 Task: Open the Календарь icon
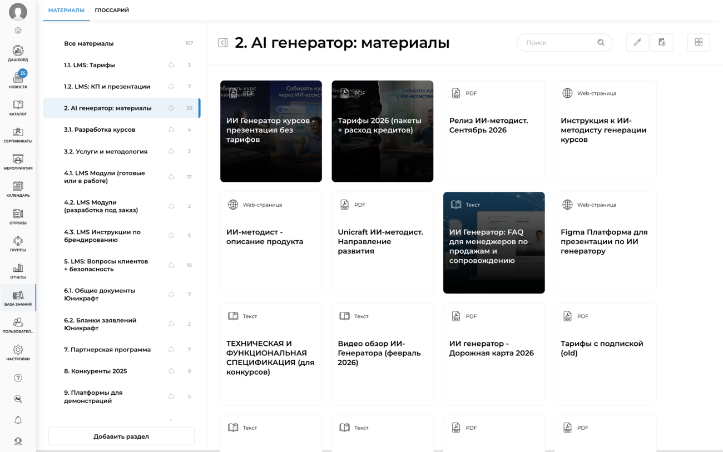(x=18, y=190)
